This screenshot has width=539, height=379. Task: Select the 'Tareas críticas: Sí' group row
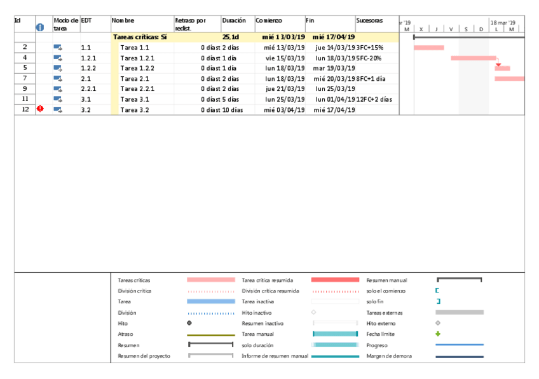(x=207, y=37)
